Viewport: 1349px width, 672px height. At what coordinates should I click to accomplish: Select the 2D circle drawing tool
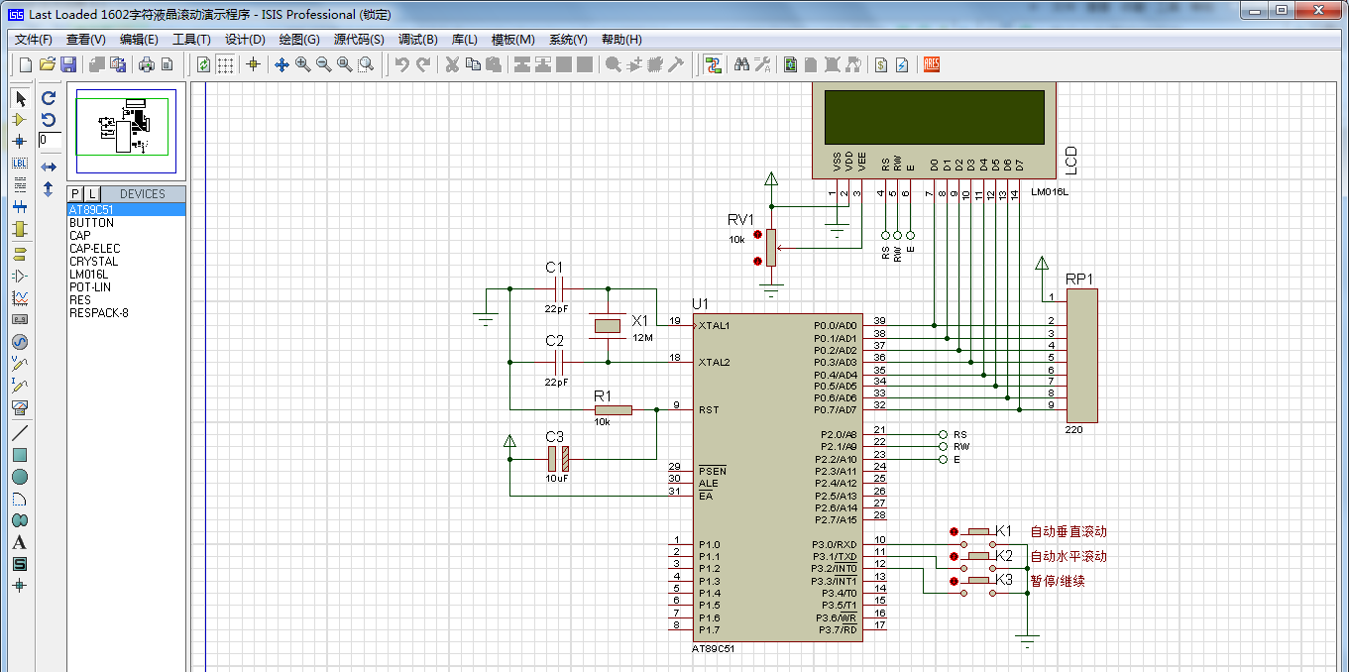tap(20, 477)
